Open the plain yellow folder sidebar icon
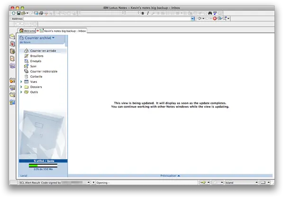 (12, 95)
